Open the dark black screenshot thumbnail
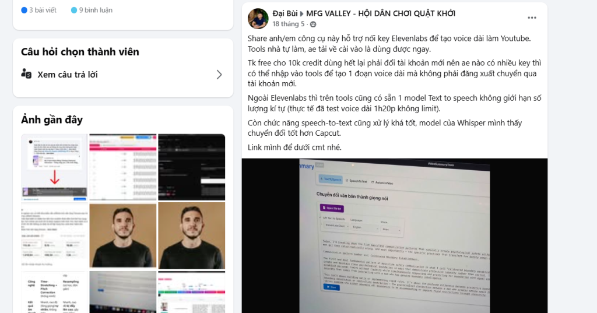This screenshot has height=313, width=597. (x=191, y=167)
